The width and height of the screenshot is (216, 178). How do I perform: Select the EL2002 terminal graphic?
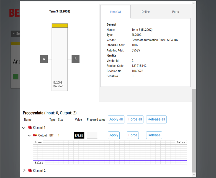[x=60, y=57]
